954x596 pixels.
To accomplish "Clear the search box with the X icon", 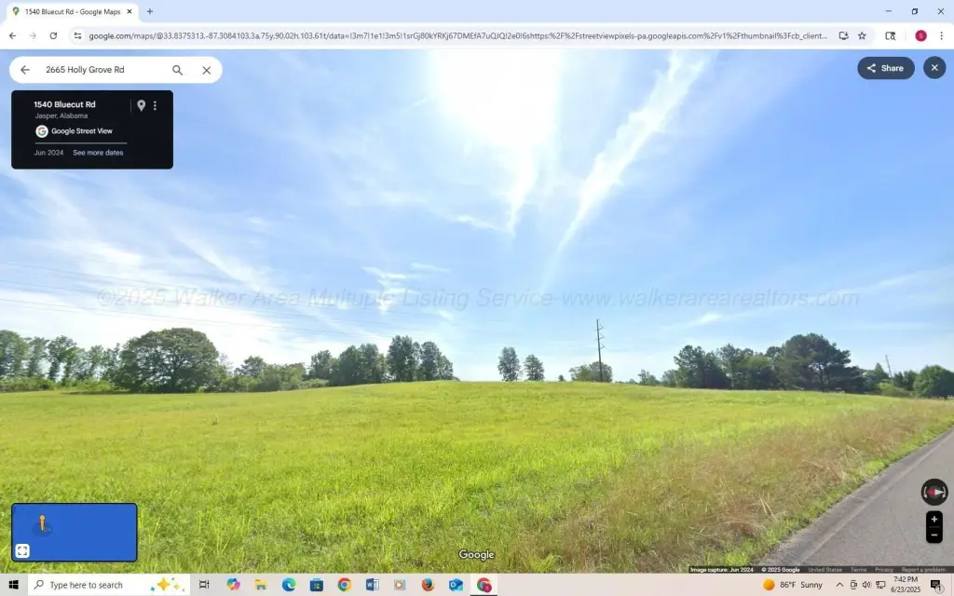I will tap(207, 70).
